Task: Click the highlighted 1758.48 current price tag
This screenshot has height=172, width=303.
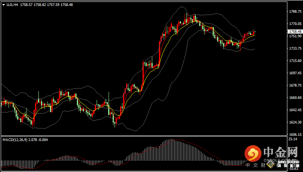Action: coord(295,32)
